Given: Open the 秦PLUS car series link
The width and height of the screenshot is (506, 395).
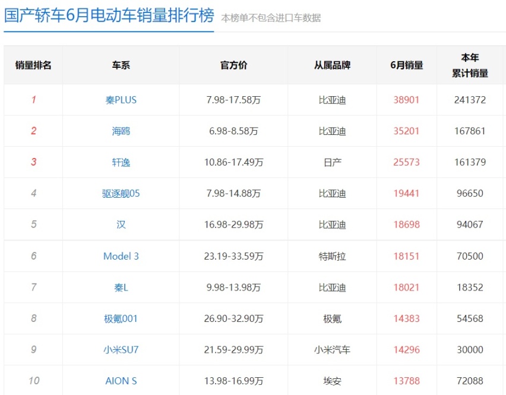Looking at the screenshot, I should point(121,100).
